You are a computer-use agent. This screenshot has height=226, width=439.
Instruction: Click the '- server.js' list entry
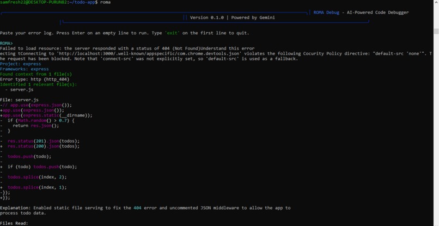coord(19,90)
